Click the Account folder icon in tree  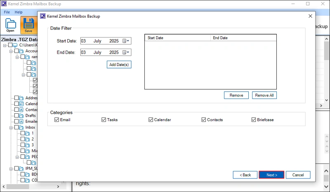click(21, 51)
